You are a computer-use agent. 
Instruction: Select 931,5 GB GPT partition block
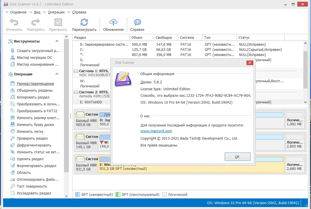click(x=191, y=164)
